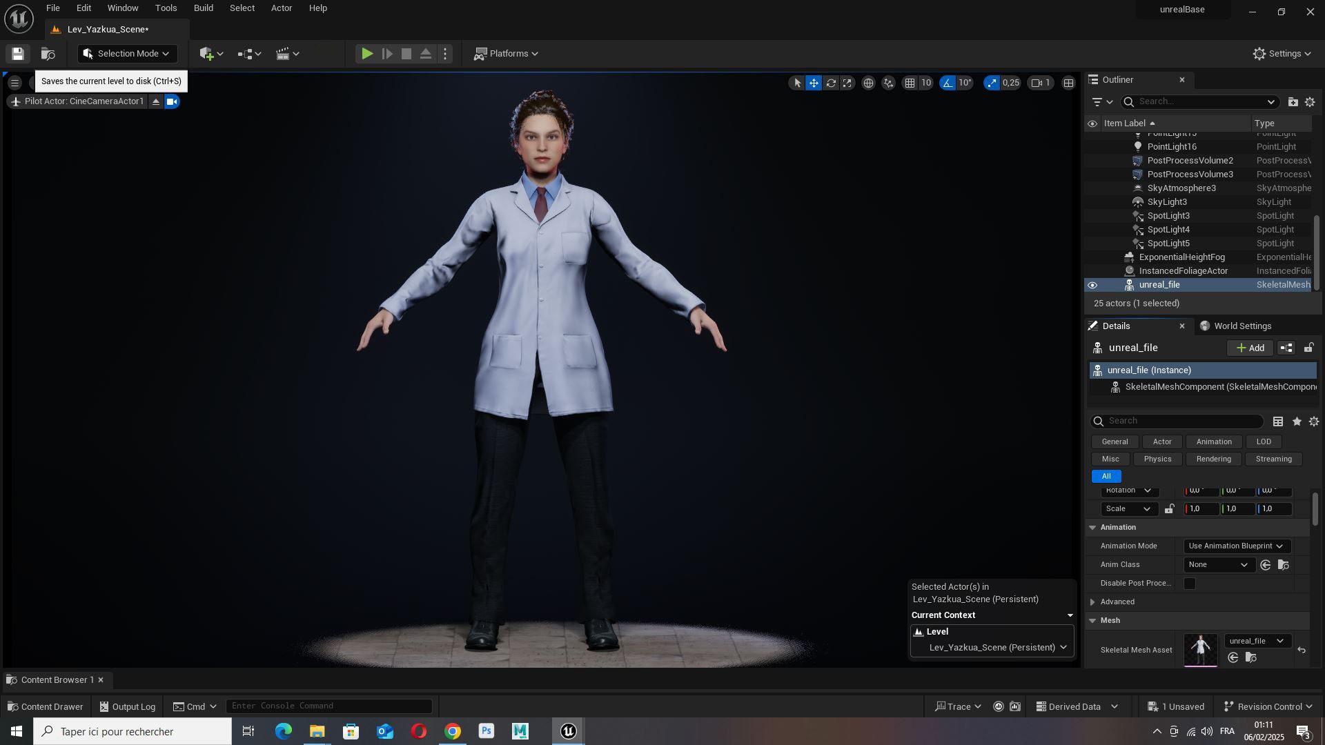The height and width of the screenshot is (745, 1325).
Task: Click the Play button to start the level
Action: pos(367,54)
